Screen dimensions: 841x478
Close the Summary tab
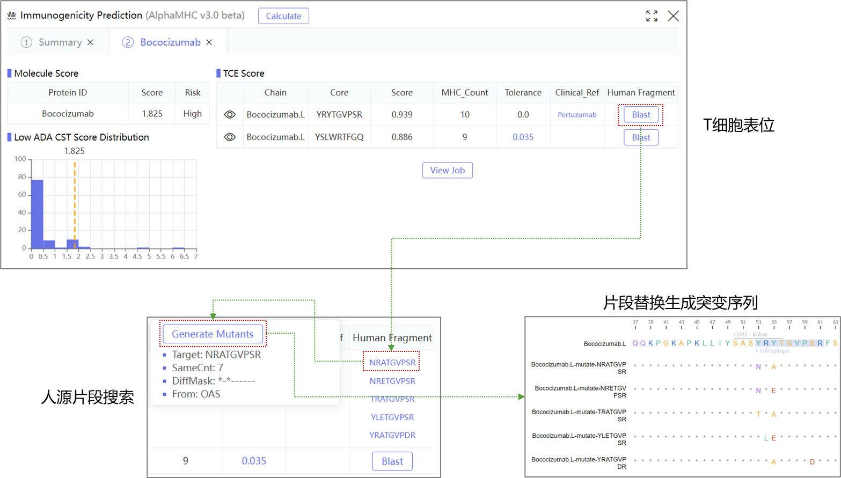[x=91, y=42]
